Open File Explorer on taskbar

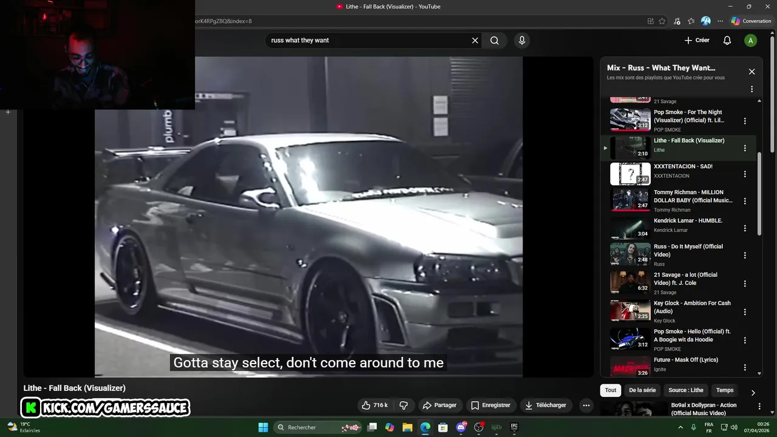pyautogui.click(x=407, y=427)
